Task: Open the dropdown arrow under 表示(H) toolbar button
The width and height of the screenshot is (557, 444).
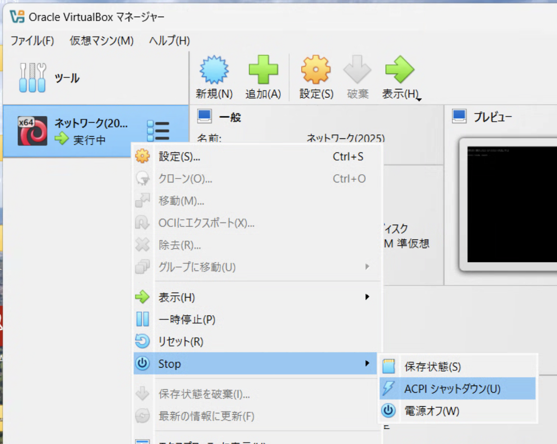Action: coord(419,99)
